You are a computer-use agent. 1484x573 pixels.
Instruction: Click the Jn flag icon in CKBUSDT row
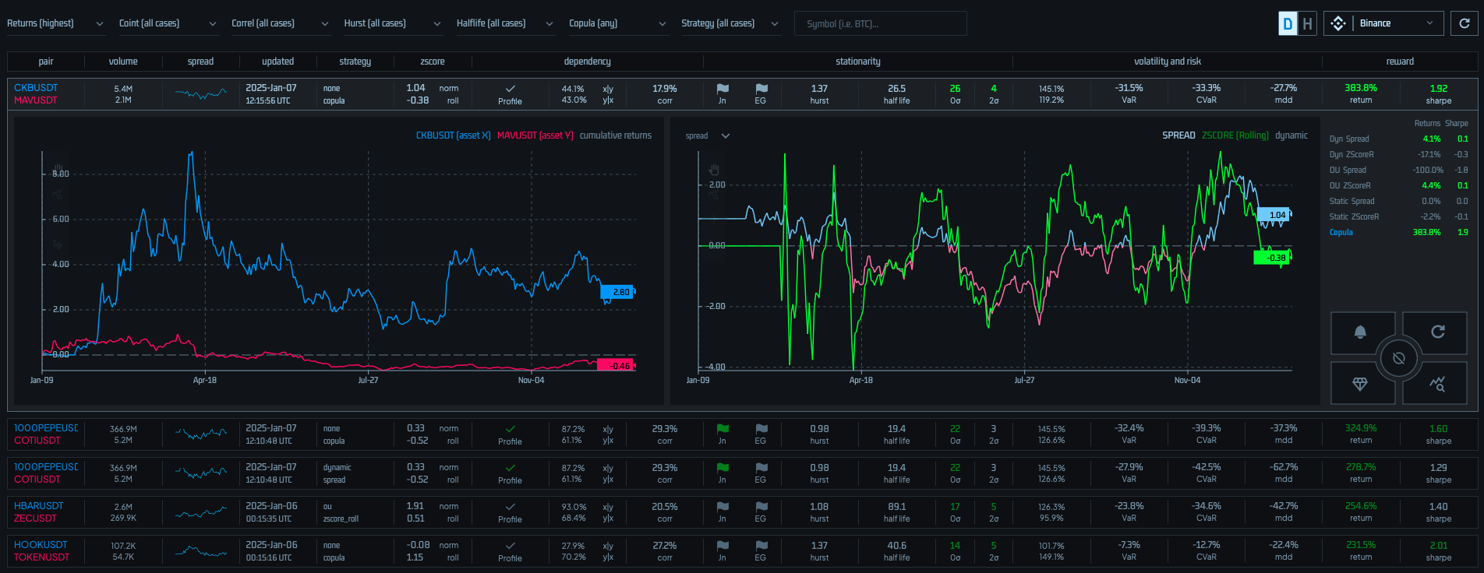pos(722,90)
